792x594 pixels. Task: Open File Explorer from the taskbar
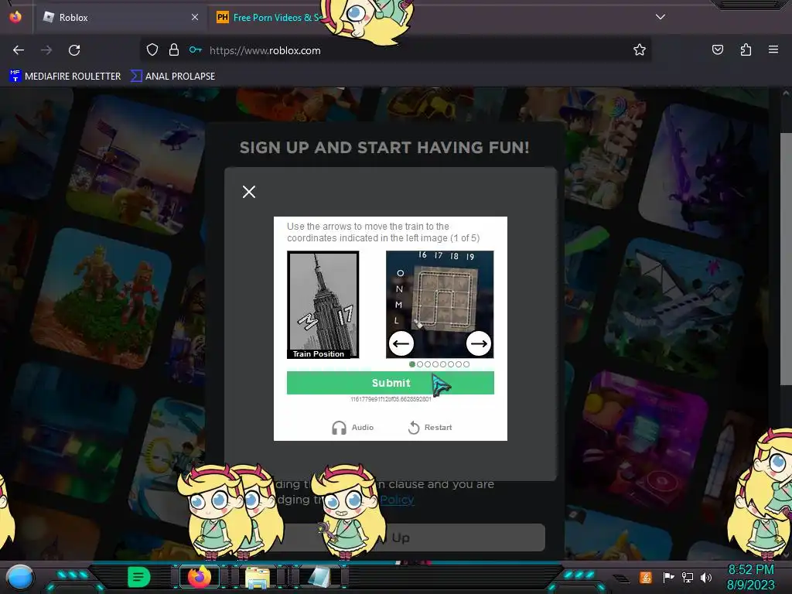click(258, 578)
